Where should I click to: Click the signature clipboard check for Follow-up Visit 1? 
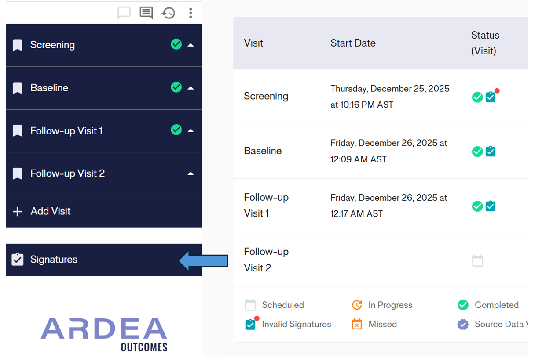point(491,206)
